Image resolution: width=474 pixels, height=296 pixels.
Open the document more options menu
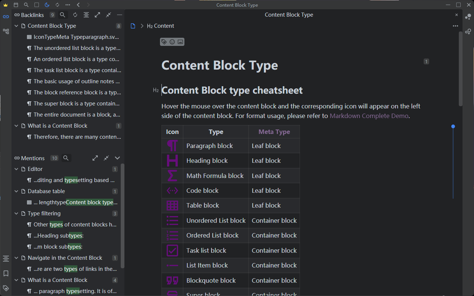click(455, 26)
